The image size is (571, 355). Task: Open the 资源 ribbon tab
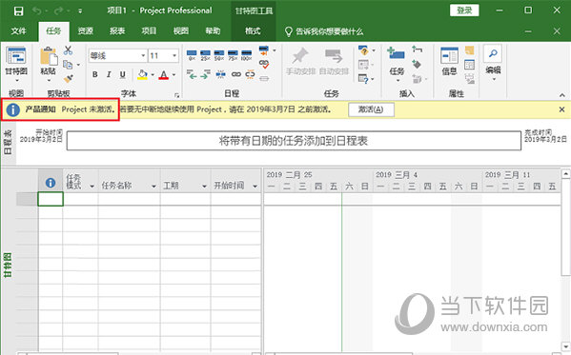(x=85, y=31)
